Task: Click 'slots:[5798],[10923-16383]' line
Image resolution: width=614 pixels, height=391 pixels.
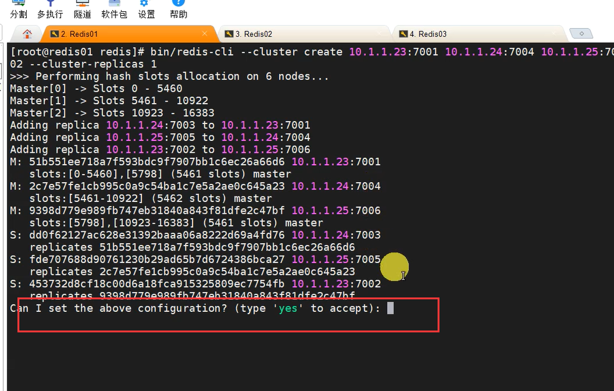Action: tap(176, 223)
